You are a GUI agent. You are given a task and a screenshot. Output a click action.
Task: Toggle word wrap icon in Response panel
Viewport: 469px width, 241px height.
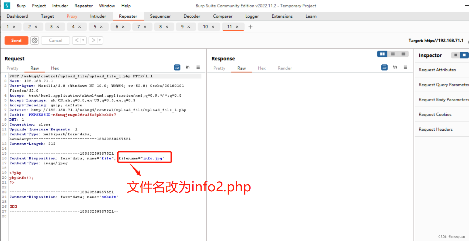(384, 67)
